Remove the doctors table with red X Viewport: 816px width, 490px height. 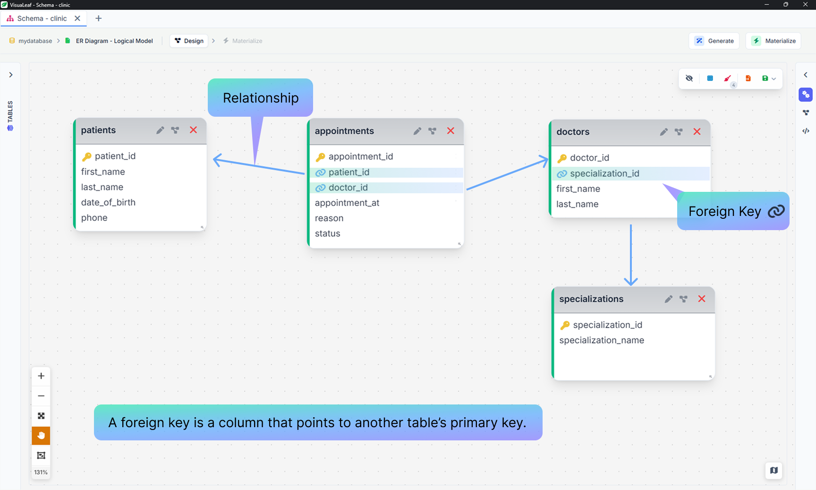[x=697, y=132]
